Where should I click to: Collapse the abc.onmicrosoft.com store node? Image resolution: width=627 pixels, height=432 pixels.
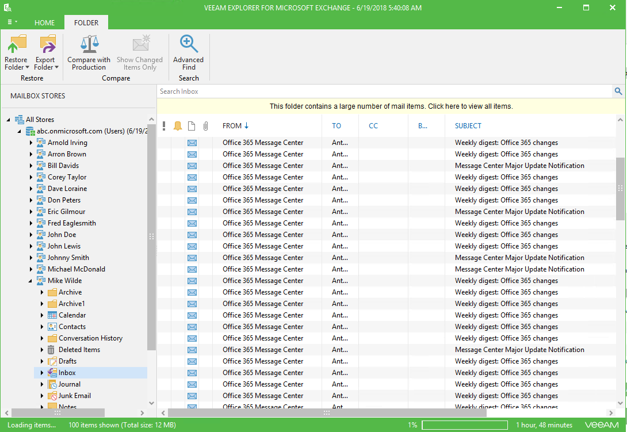pos(19,131)
